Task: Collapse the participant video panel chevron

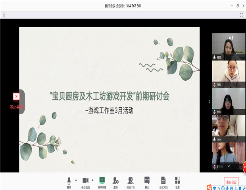Action: click(209, 102)
